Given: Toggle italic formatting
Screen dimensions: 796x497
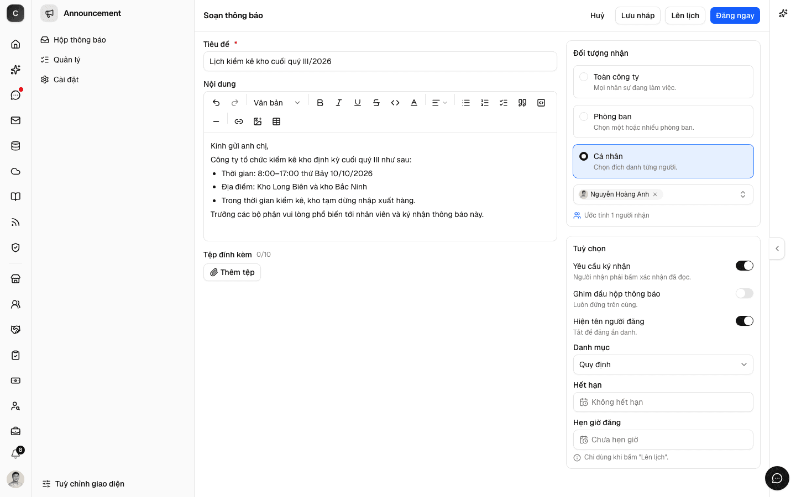Looking at the screenshot, I should [339, 103].
